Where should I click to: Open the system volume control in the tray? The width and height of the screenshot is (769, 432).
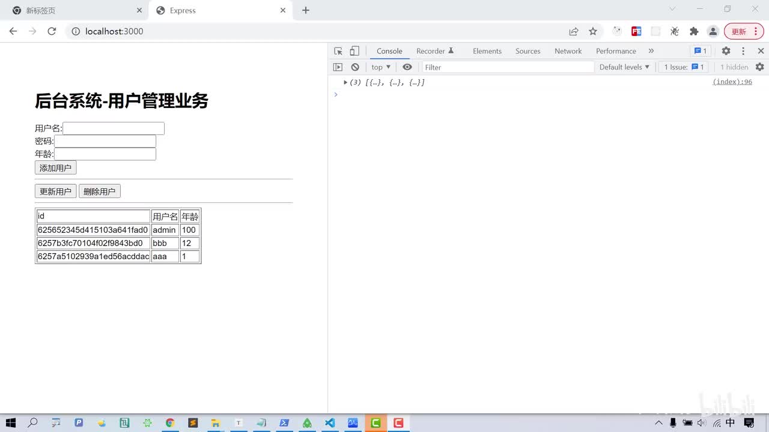(x=702, y=423)
